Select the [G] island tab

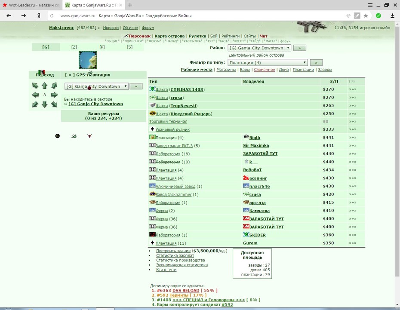pyautogui.click(x=46, y=47)
